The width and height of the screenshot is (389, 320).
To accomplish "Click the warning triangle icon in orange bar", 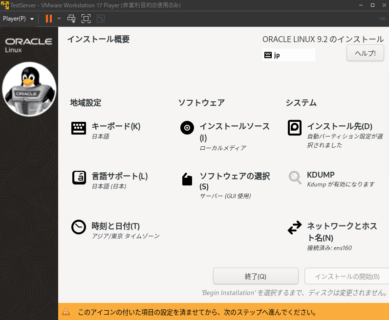I will (x=66, y=312).
